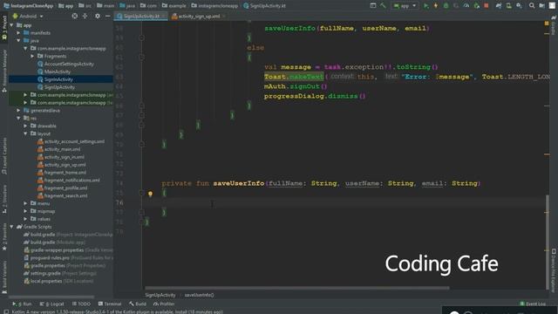
Task: Click the yellow lightbulb quick-fix icon
Action: point(150,194)
